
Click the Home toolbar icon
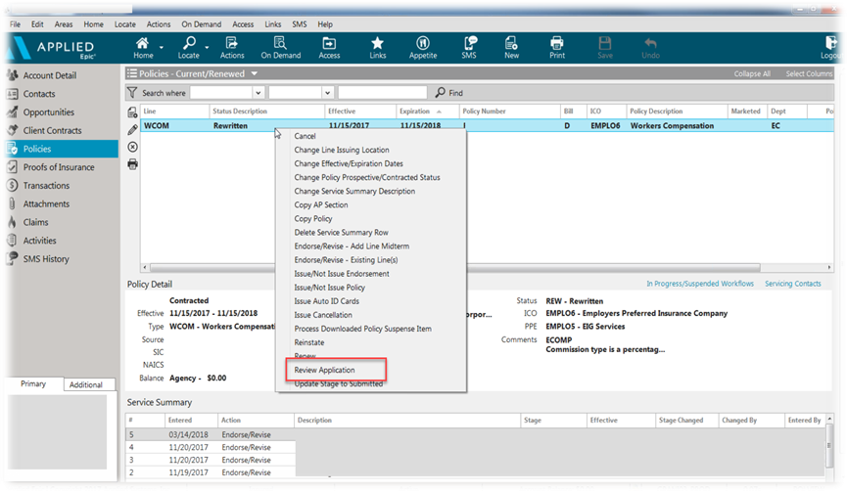(143, 48)
